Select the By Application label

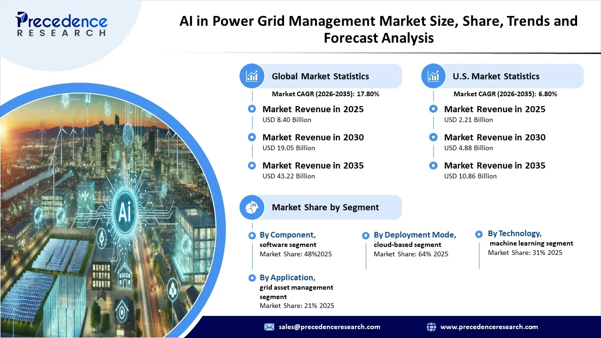pos(287,277)
